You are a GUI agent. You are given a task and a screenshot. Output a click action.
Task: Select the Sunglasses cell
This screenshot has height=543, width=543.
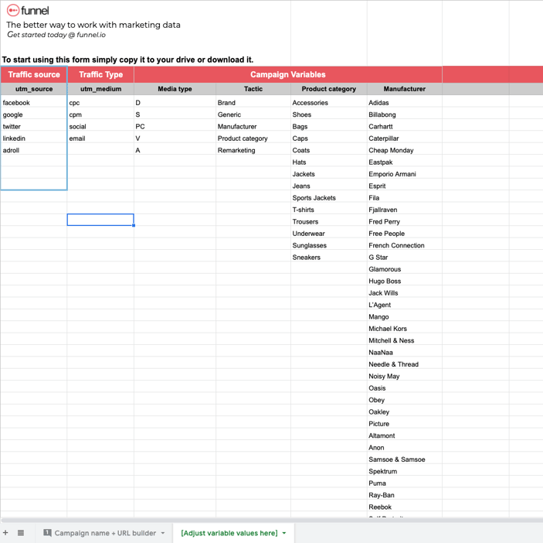coord(328,245)
